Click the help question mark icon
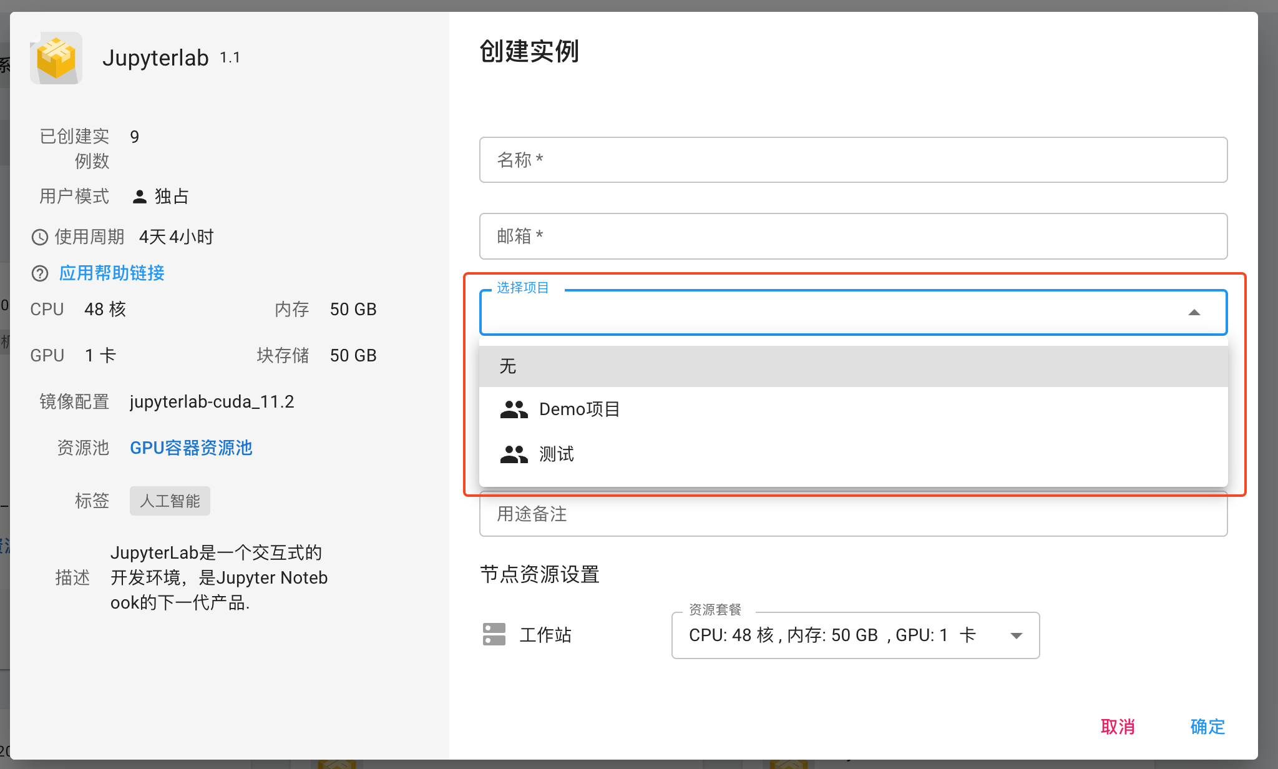 [x=40, y=273]
